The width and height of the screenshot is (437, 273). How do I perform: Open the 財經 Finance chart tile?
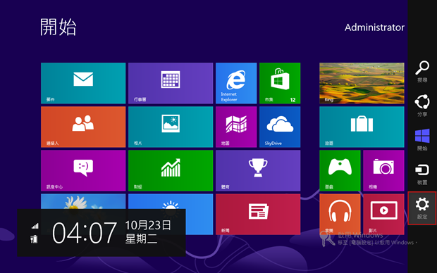(x=171, y=170)
